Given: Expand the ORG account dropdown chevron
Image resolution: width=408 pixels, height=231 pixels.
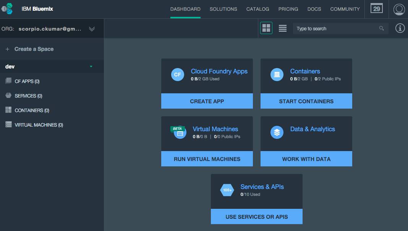Looking at the screenshot, I should [x=92, y=29].
